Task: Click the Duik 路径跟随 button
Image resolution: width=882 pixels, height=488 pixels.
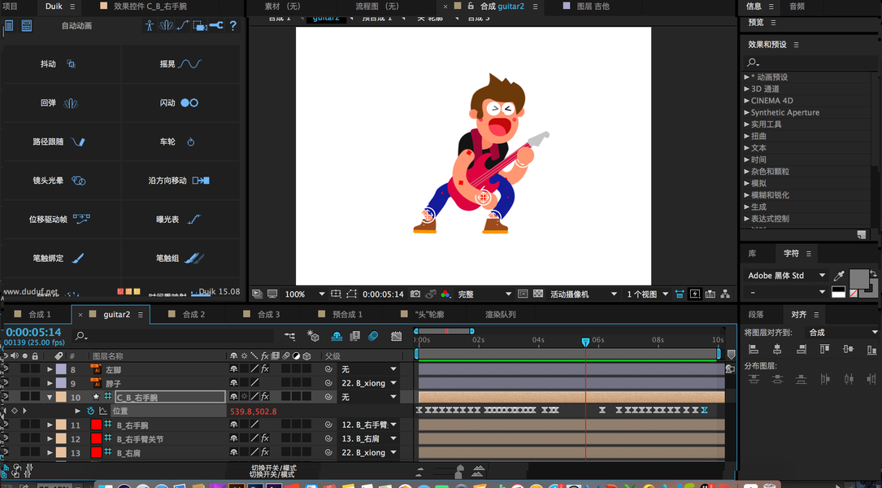Action: point(61,142)
